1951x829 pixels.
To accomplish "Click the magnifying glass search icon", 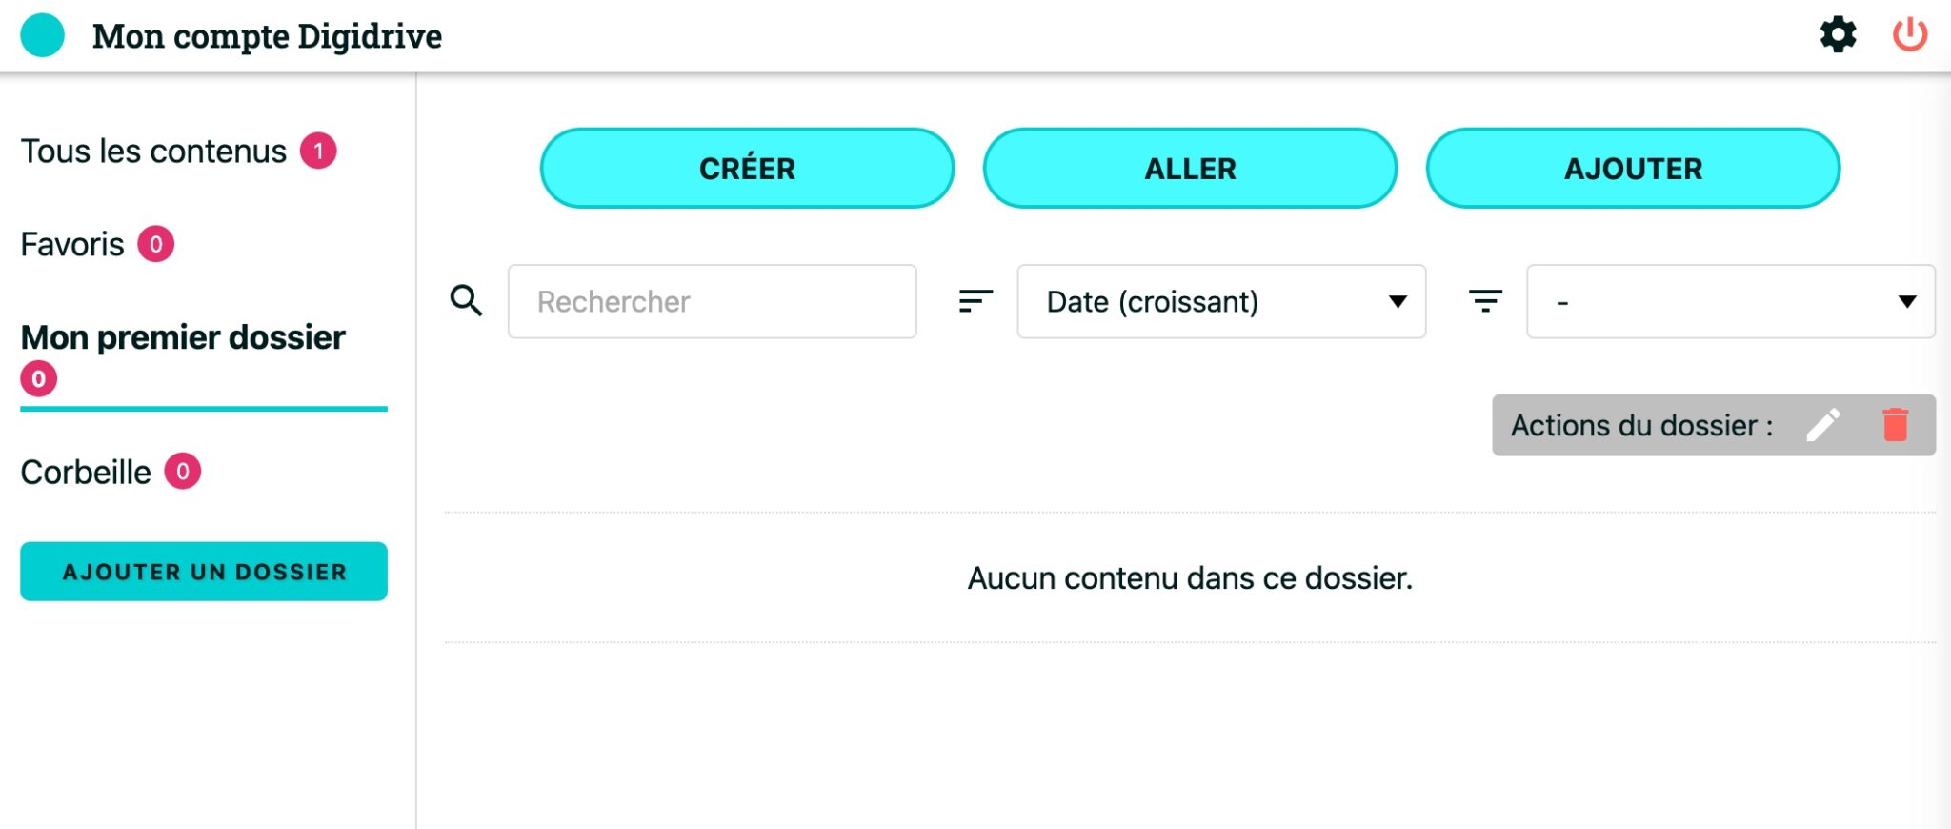I will coord(466,300).
